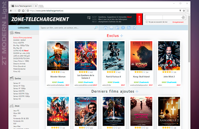This screenshot has height=129, width=199.
Task: Click the page vertical scrollbar
Action: tap(189, 39)
